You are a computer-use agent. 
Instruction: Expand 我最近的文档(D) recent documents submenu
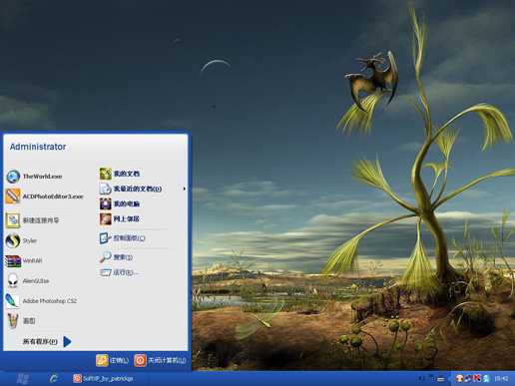pyautogui.click(x=143, y=189)
